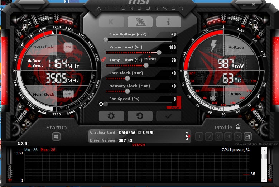Launch the OC Scanner jet icon
The width and height of the screenshot is (279, 187).
(140, 22)
